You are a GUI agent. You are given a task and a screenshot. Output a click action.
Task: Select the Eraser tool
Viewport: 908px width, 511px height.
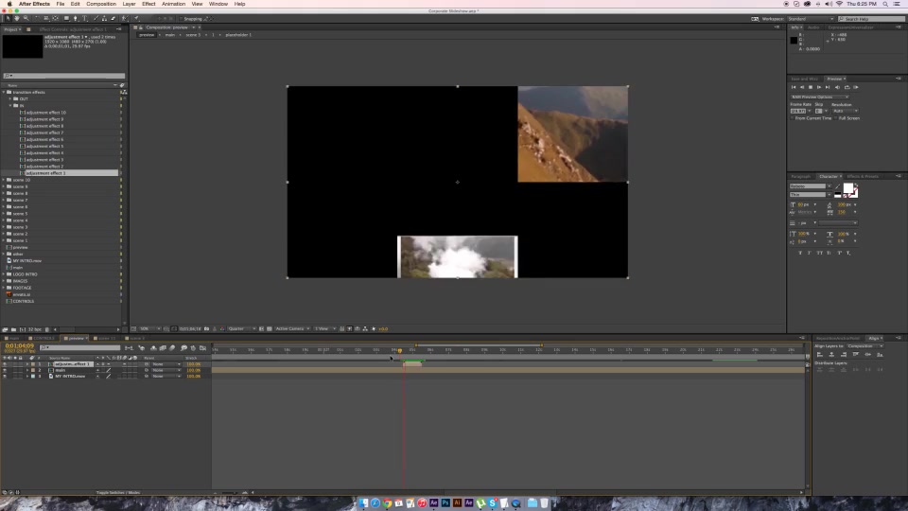point(113,19)
